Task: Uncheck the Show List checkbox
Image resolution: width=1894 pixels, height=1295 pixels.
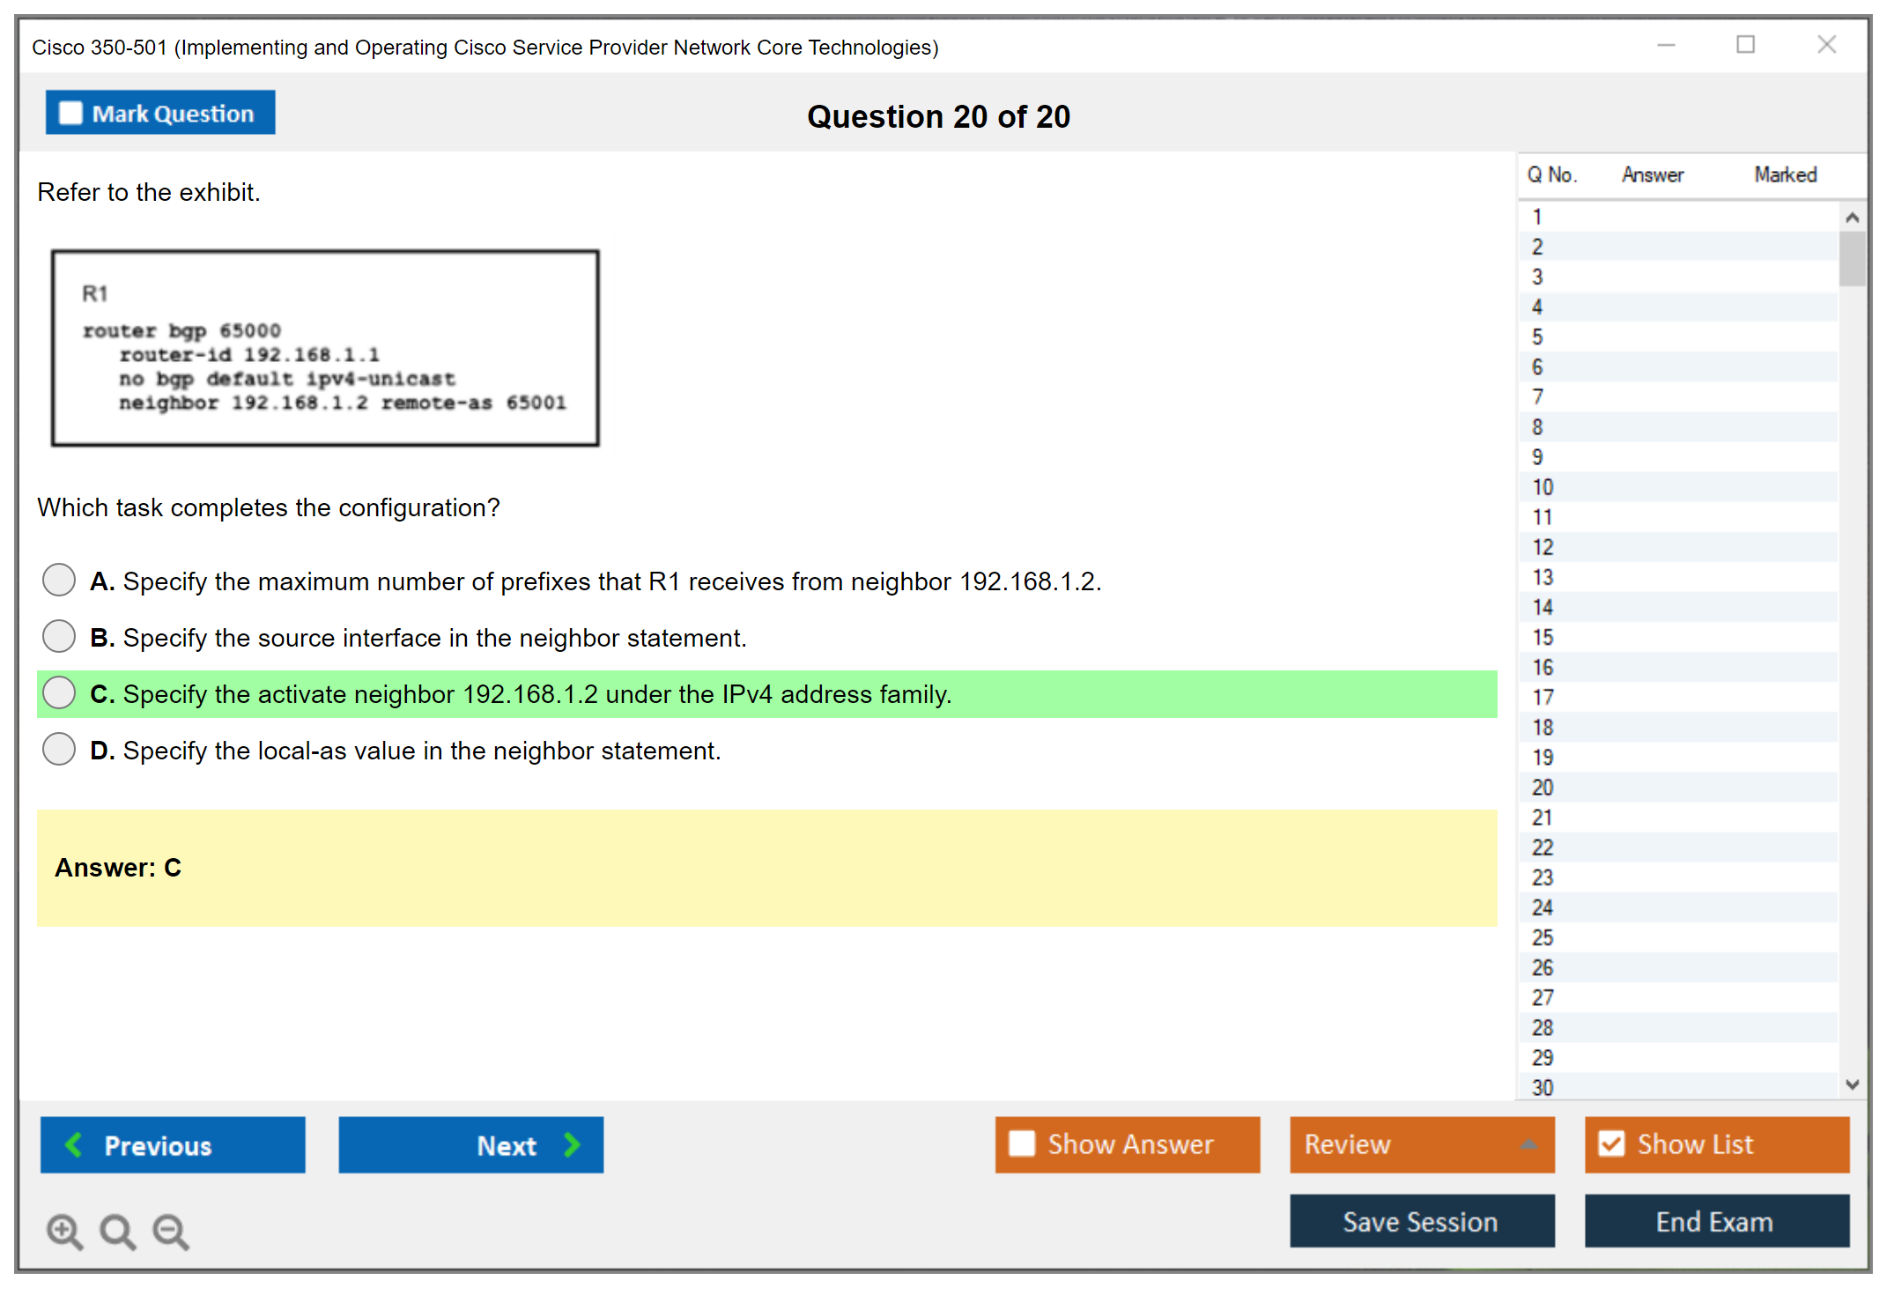Action: [1611, 1143]
